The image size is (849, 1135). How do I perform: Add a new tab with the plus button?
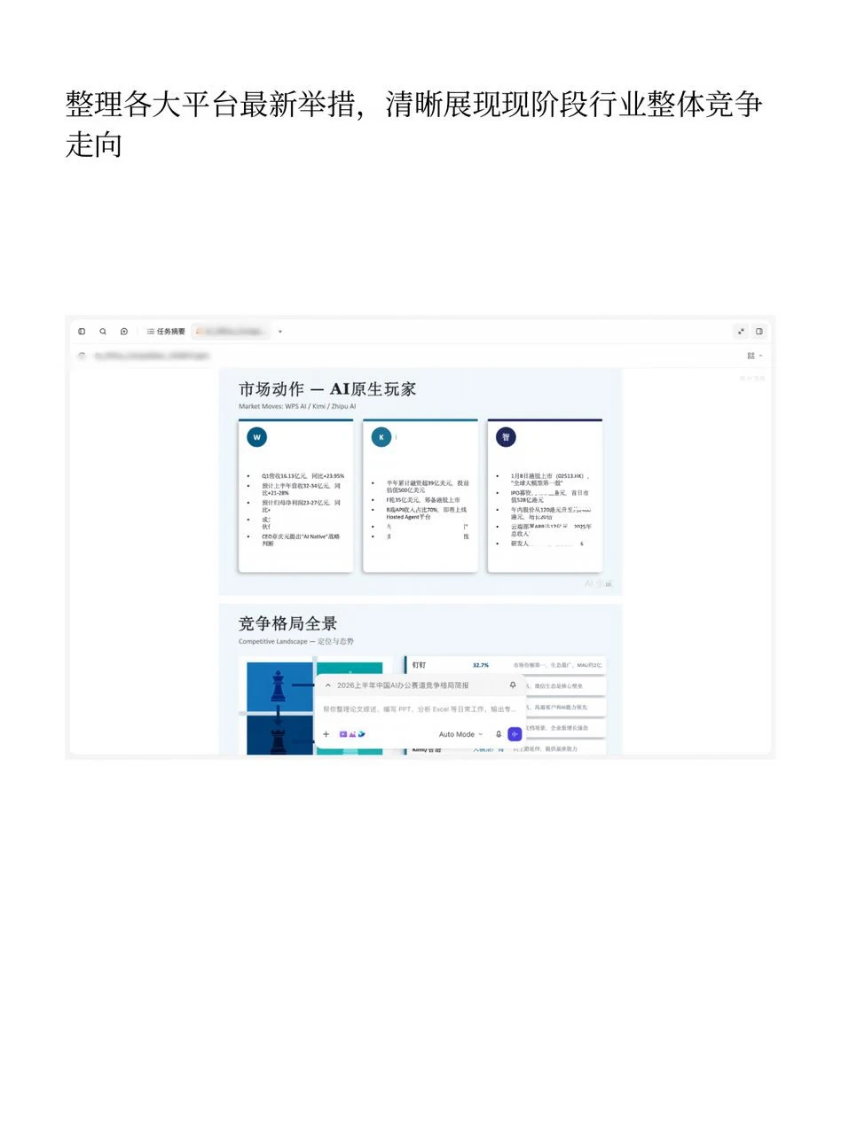tap(280, 332)
